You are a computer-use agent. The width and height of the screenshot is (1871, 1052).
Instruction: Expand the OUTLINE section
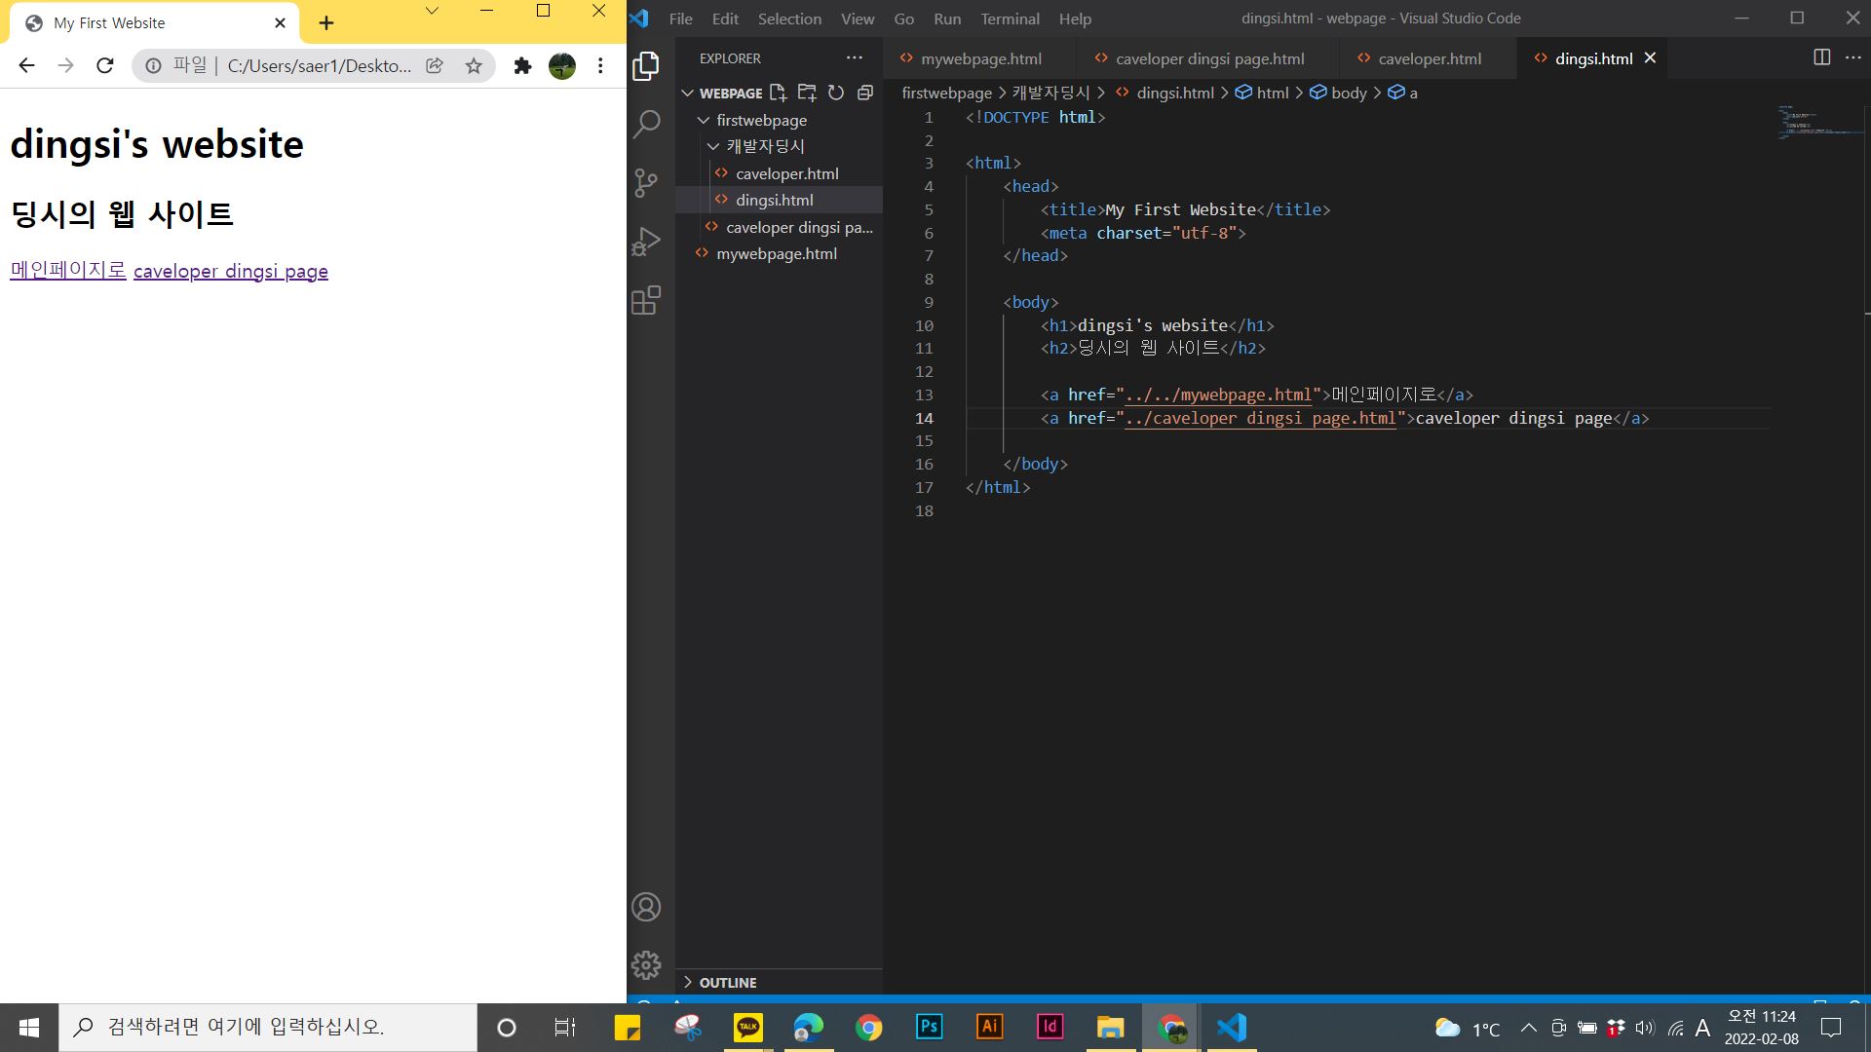tap(727, 982)
